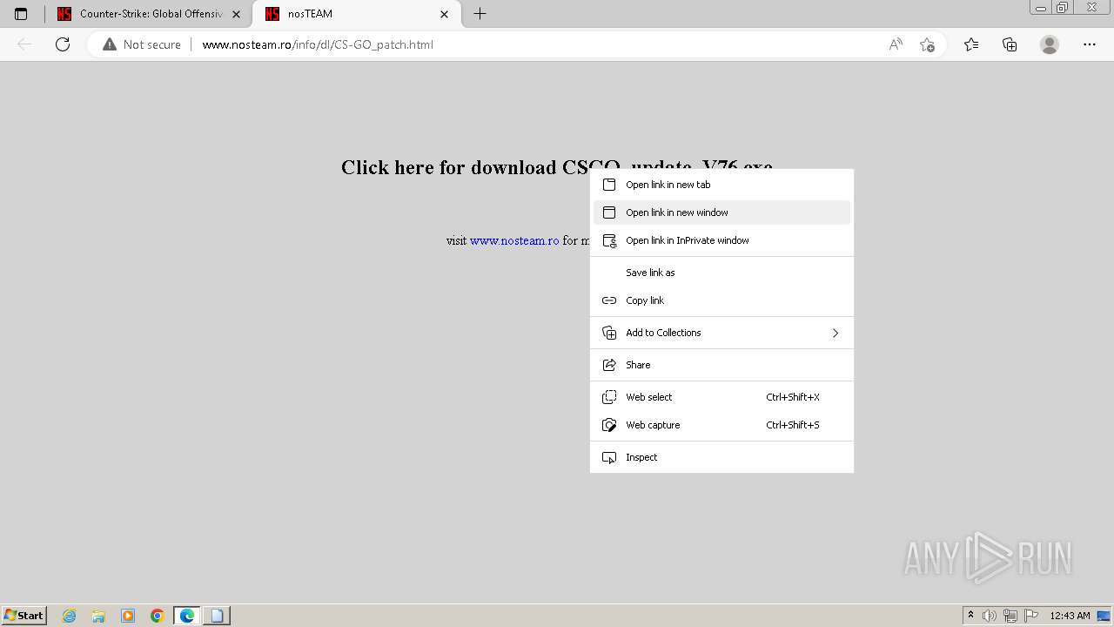Go back to previous page

(x=24, y=44)
